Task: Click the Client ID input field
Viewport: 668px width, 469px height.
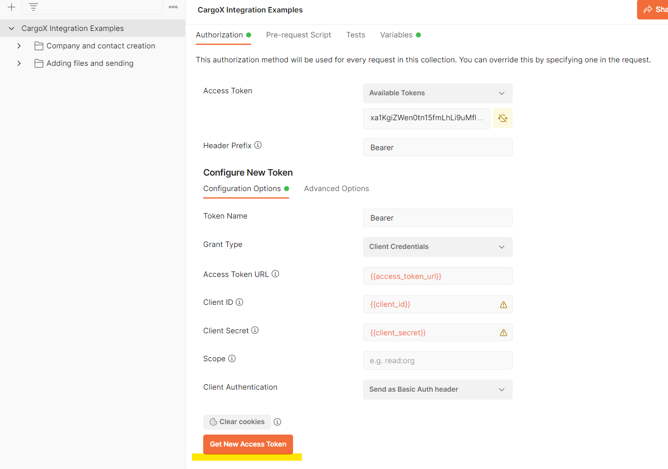Action: click(438, 304)
